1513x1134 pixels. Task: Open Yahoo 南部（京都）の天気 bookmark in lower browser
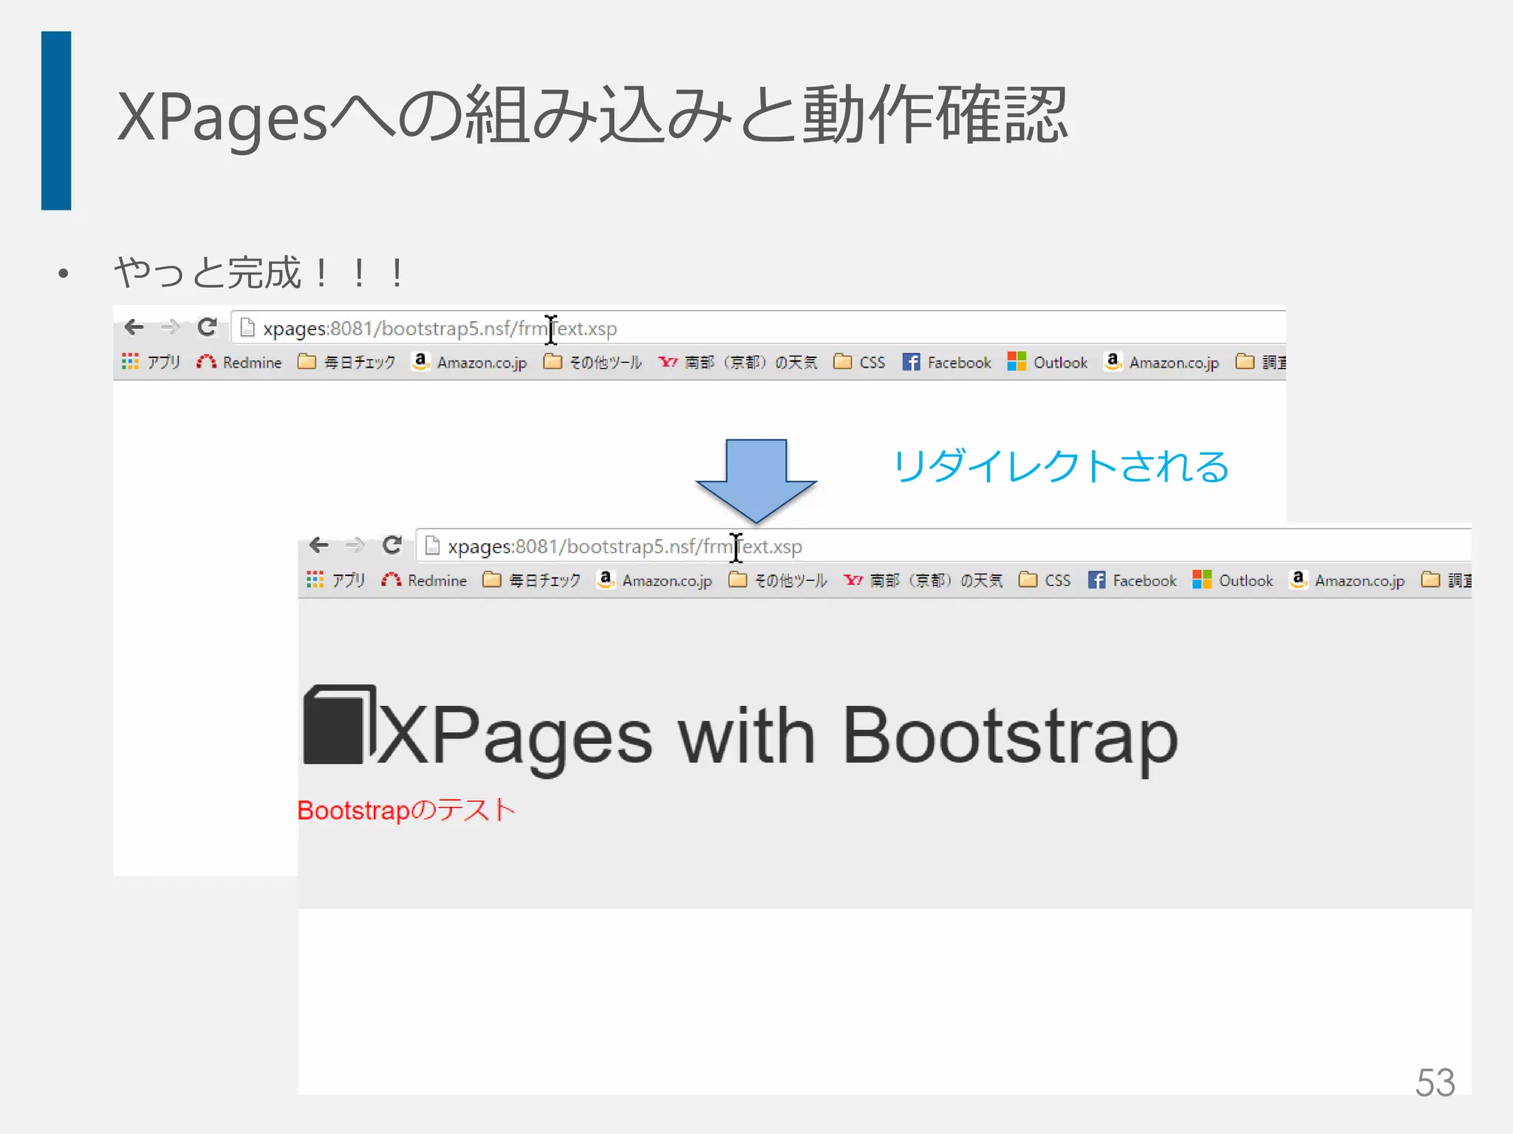[x=923, y=580]
